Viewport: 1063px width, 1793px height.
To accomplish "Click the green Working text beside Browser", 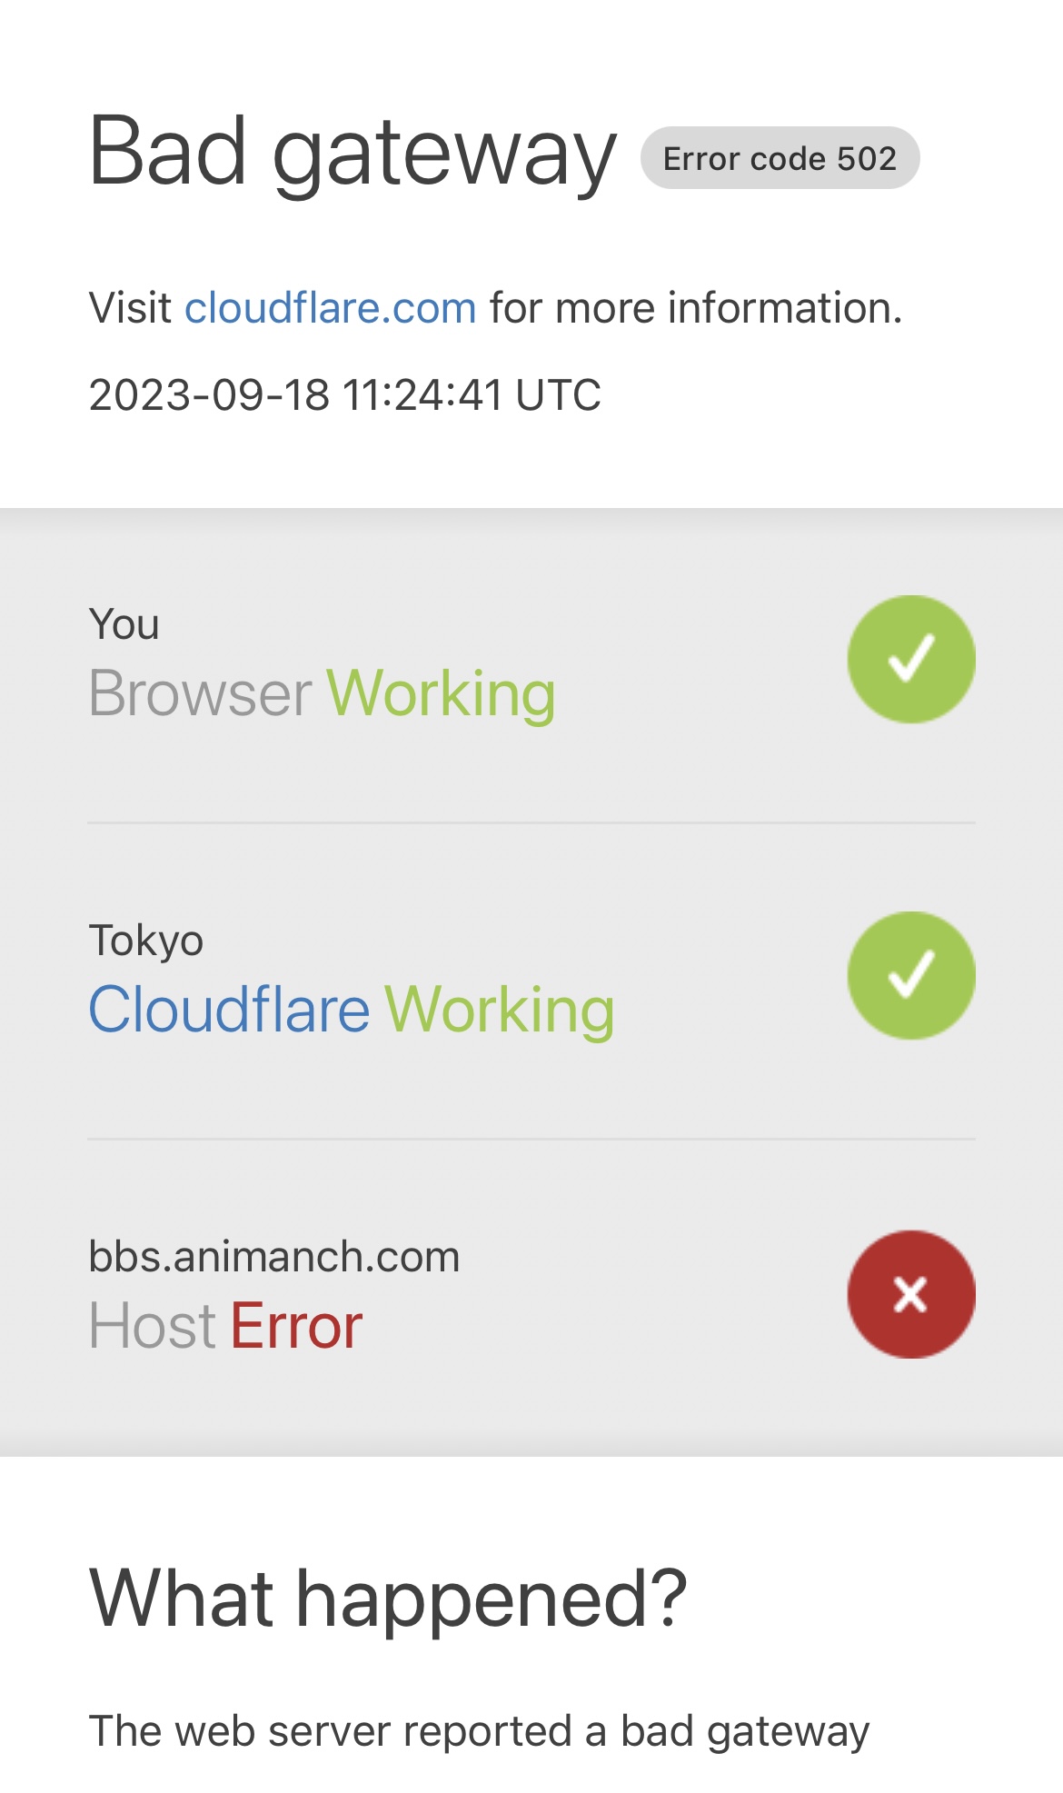I will (442, 693).
